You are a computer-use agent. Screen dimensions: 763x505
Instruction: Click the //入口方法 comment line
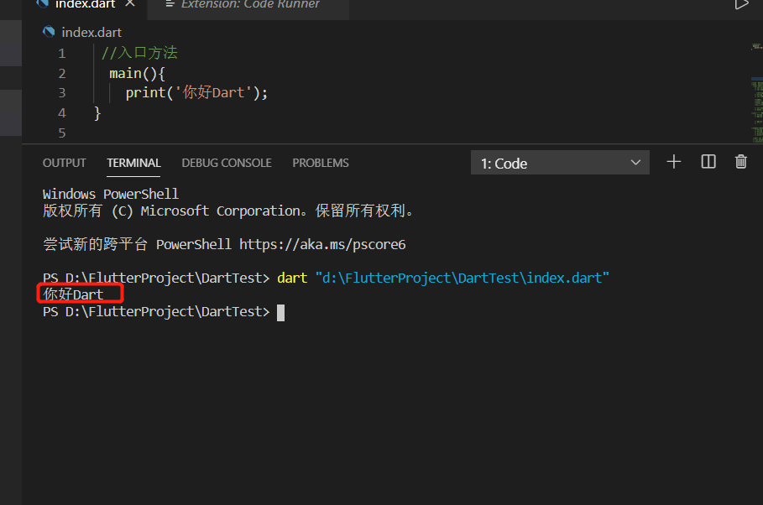139,53
